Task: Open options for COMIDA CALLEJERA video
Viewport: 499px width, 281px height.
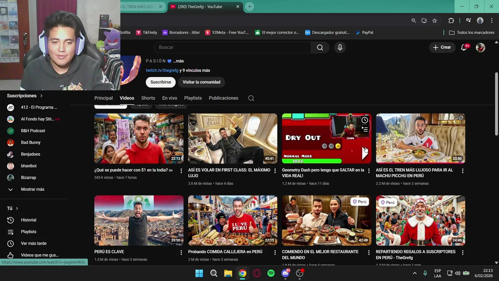Action: [275, 253]
